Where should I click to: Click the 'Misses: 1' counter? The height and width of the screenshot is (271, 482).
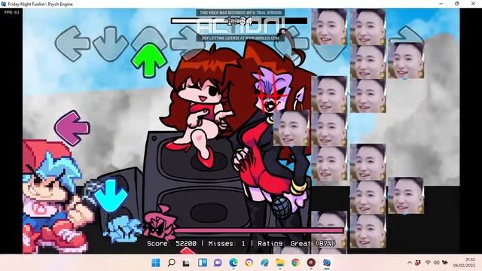click(x=227, y=244)
